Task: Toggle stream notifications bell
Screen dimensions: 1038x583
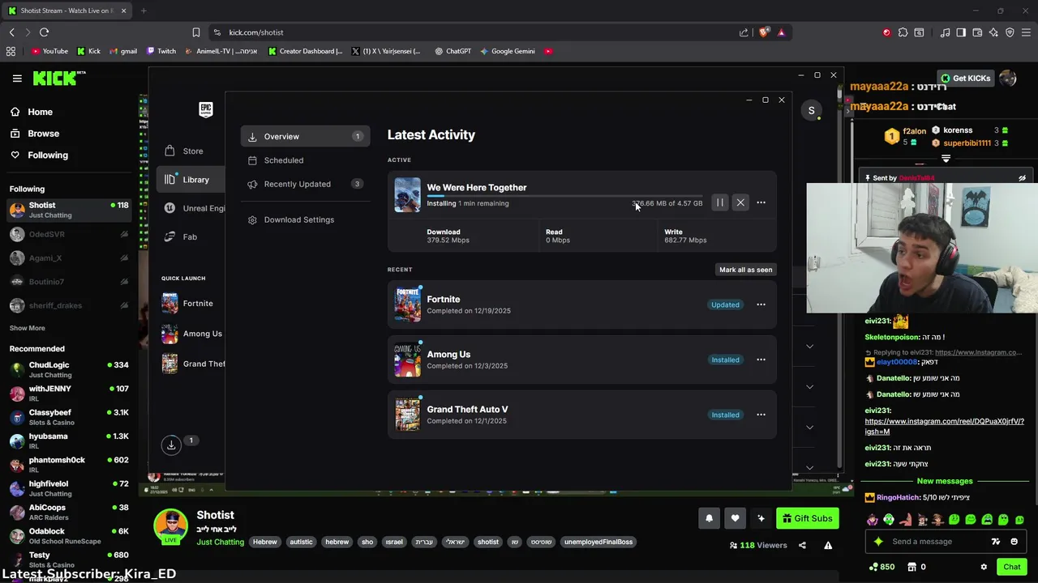Action: tap(709, 518)
